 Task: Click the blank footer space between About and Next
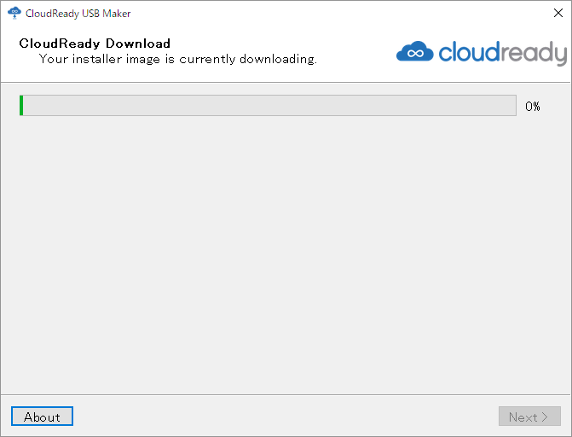click(x=286, y=417)
